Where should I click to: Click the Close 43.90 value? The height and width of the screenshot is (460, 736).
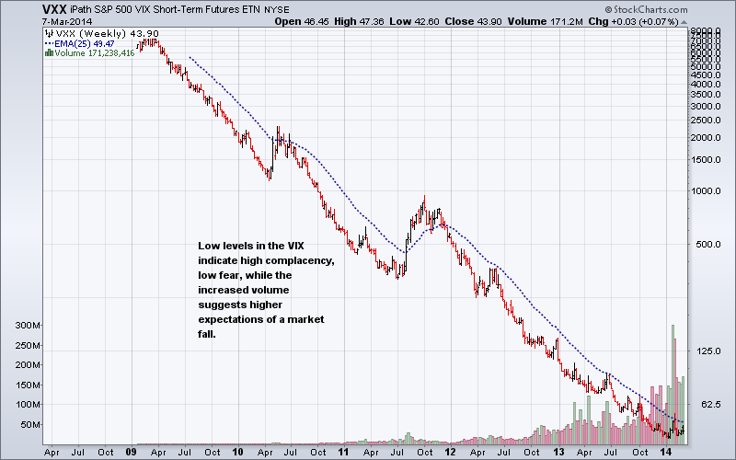point(473,21)
